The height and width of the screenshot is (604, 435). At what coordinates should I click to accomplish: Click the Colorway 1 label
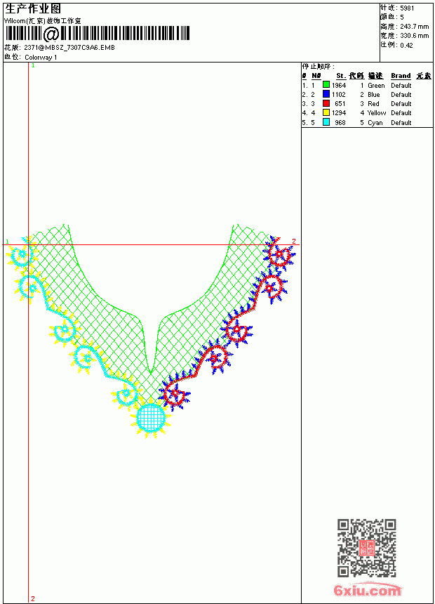click(x=41, y=58)
